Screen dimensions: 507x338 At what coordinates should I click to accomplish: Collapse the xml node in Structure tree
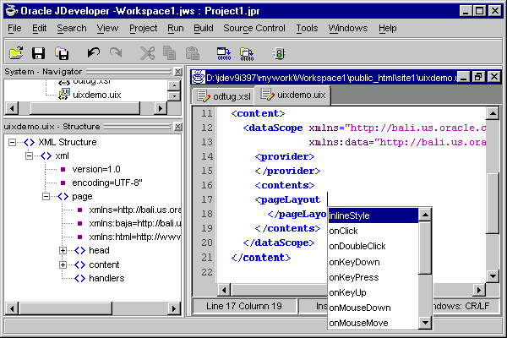point(29,155)
